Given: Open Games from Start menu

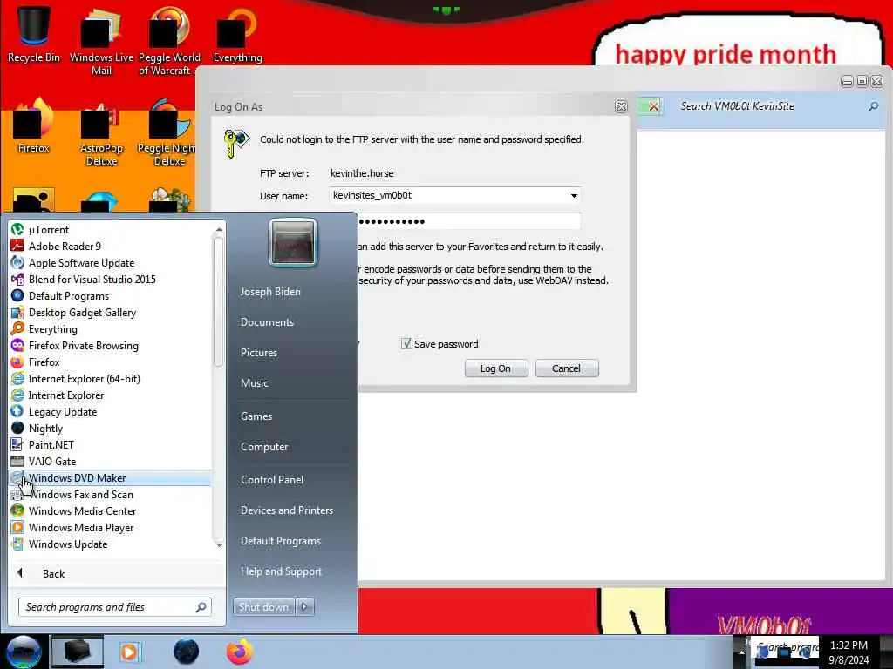Looking at the screenshot, I should tap(256, 416).
